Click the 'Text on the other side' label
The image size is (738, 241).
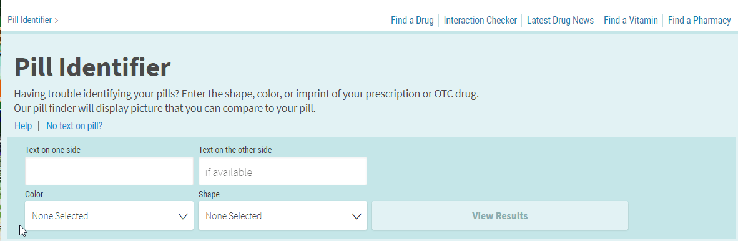click(235, 150)
